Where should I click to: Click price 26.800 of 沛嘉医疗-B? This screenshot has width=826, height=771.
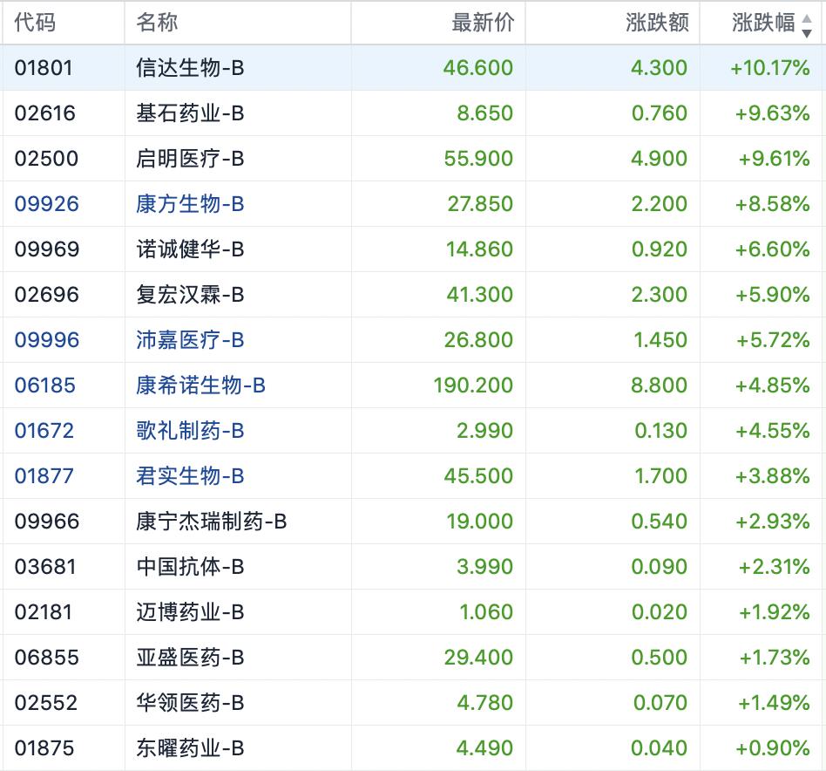(478, 340)
